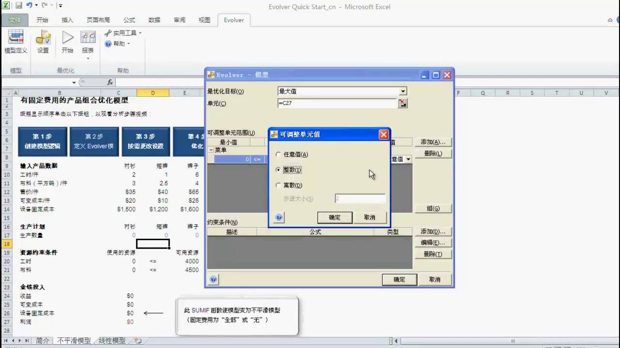Select the Evolver ribbon tab
Viewport: 620px width, 348px height.
(234, 20)
